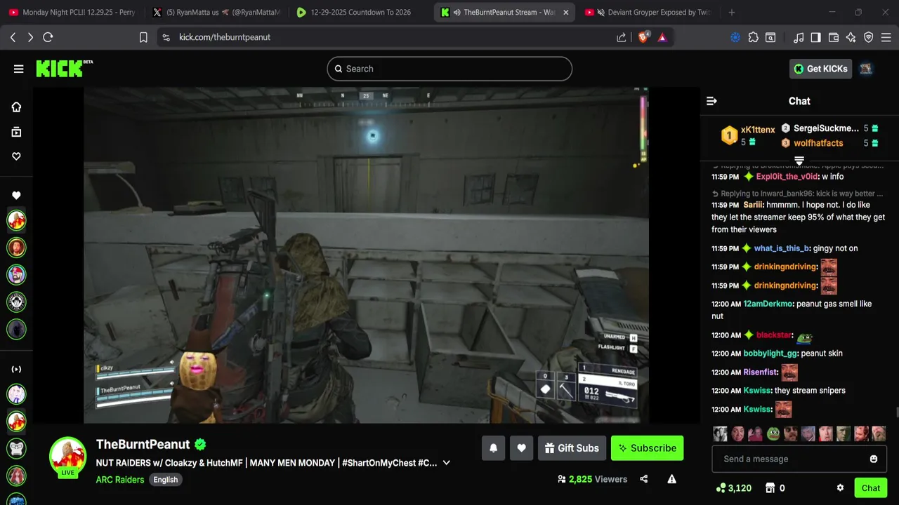Report stream using warning triangle icon
The width and height of the screenshot is (899, 505).
click(x=671, y=479)
